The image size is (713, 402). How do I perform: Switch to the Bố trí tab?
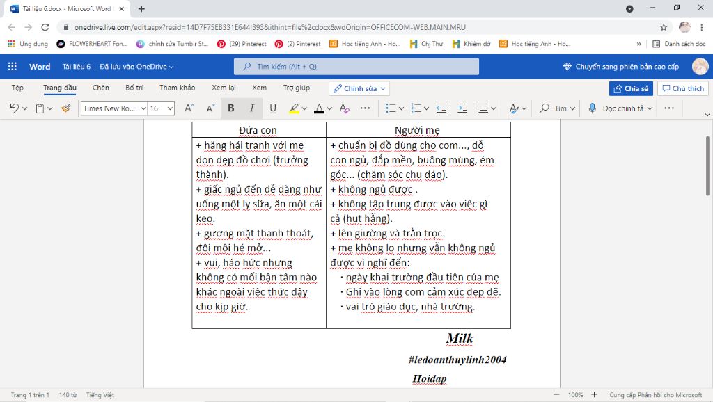pos(134,88)
